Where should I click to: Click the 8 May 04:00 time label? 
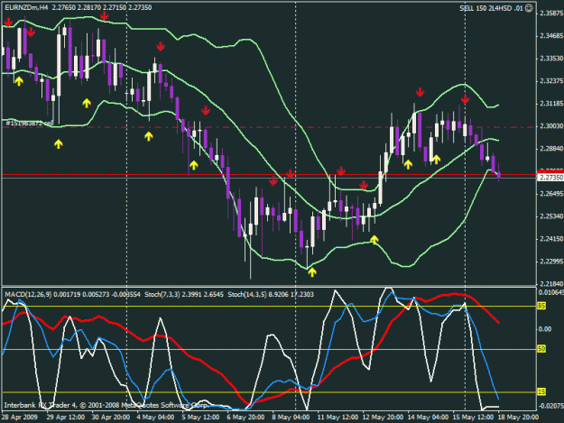(291, 417)
